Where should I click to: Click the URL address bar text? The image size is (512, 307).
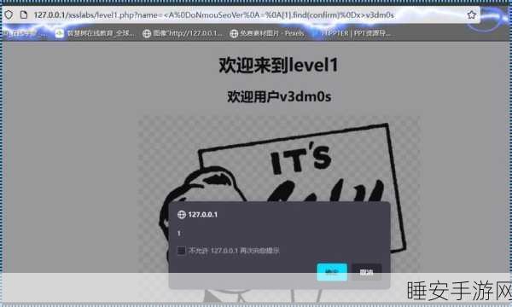(x=214, y=15)
